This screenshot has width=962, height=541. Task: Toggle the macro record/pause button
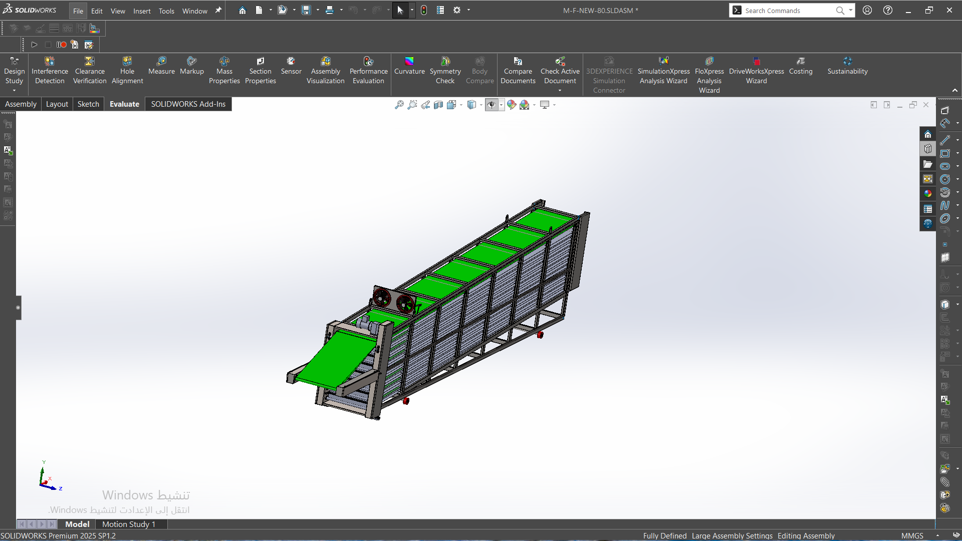(61, 45)
